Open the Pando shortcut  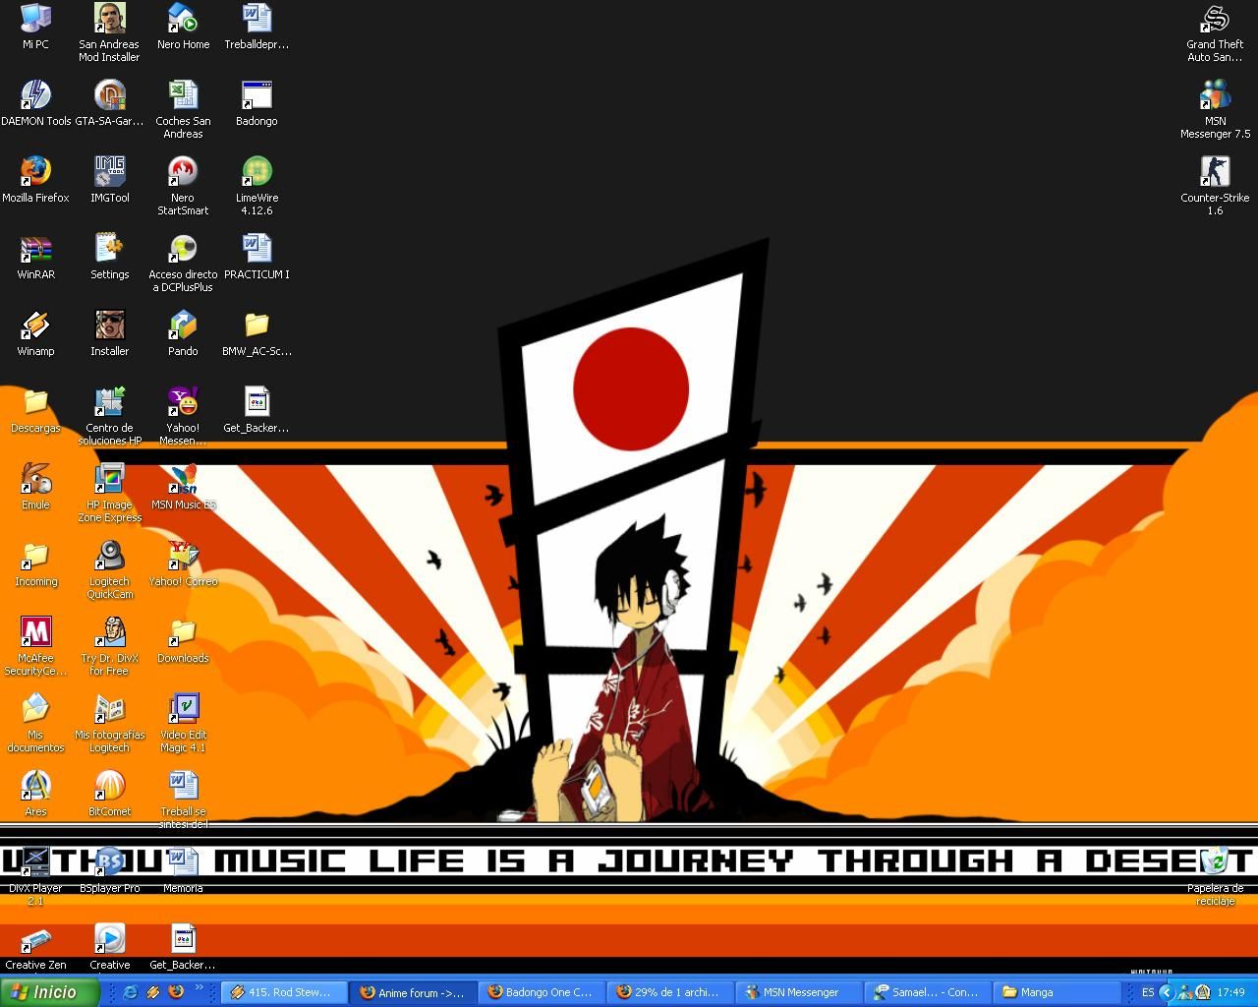pos(183,332)
